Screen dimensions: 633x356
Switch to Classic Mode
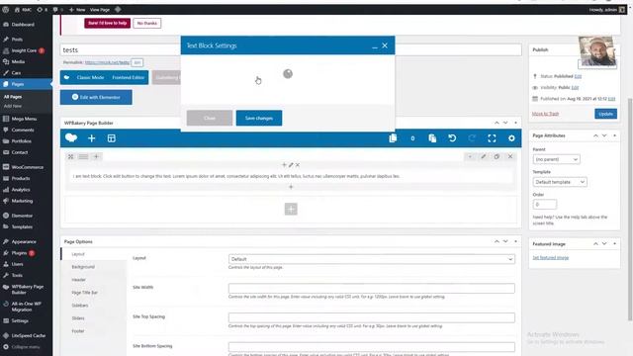(x=90, y=77)
